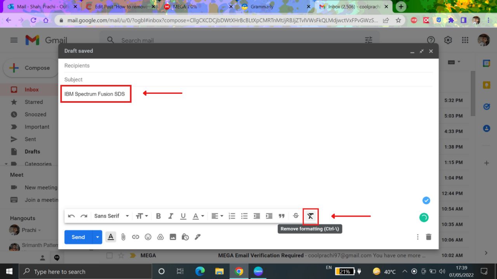497x279 pixels.
Task: Click the text IBM Spectrum Fusion SDS
Action: (95, 94)
